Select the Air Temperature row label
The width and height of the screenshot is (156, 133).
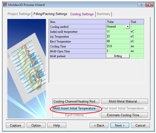(x=77, y=36)
